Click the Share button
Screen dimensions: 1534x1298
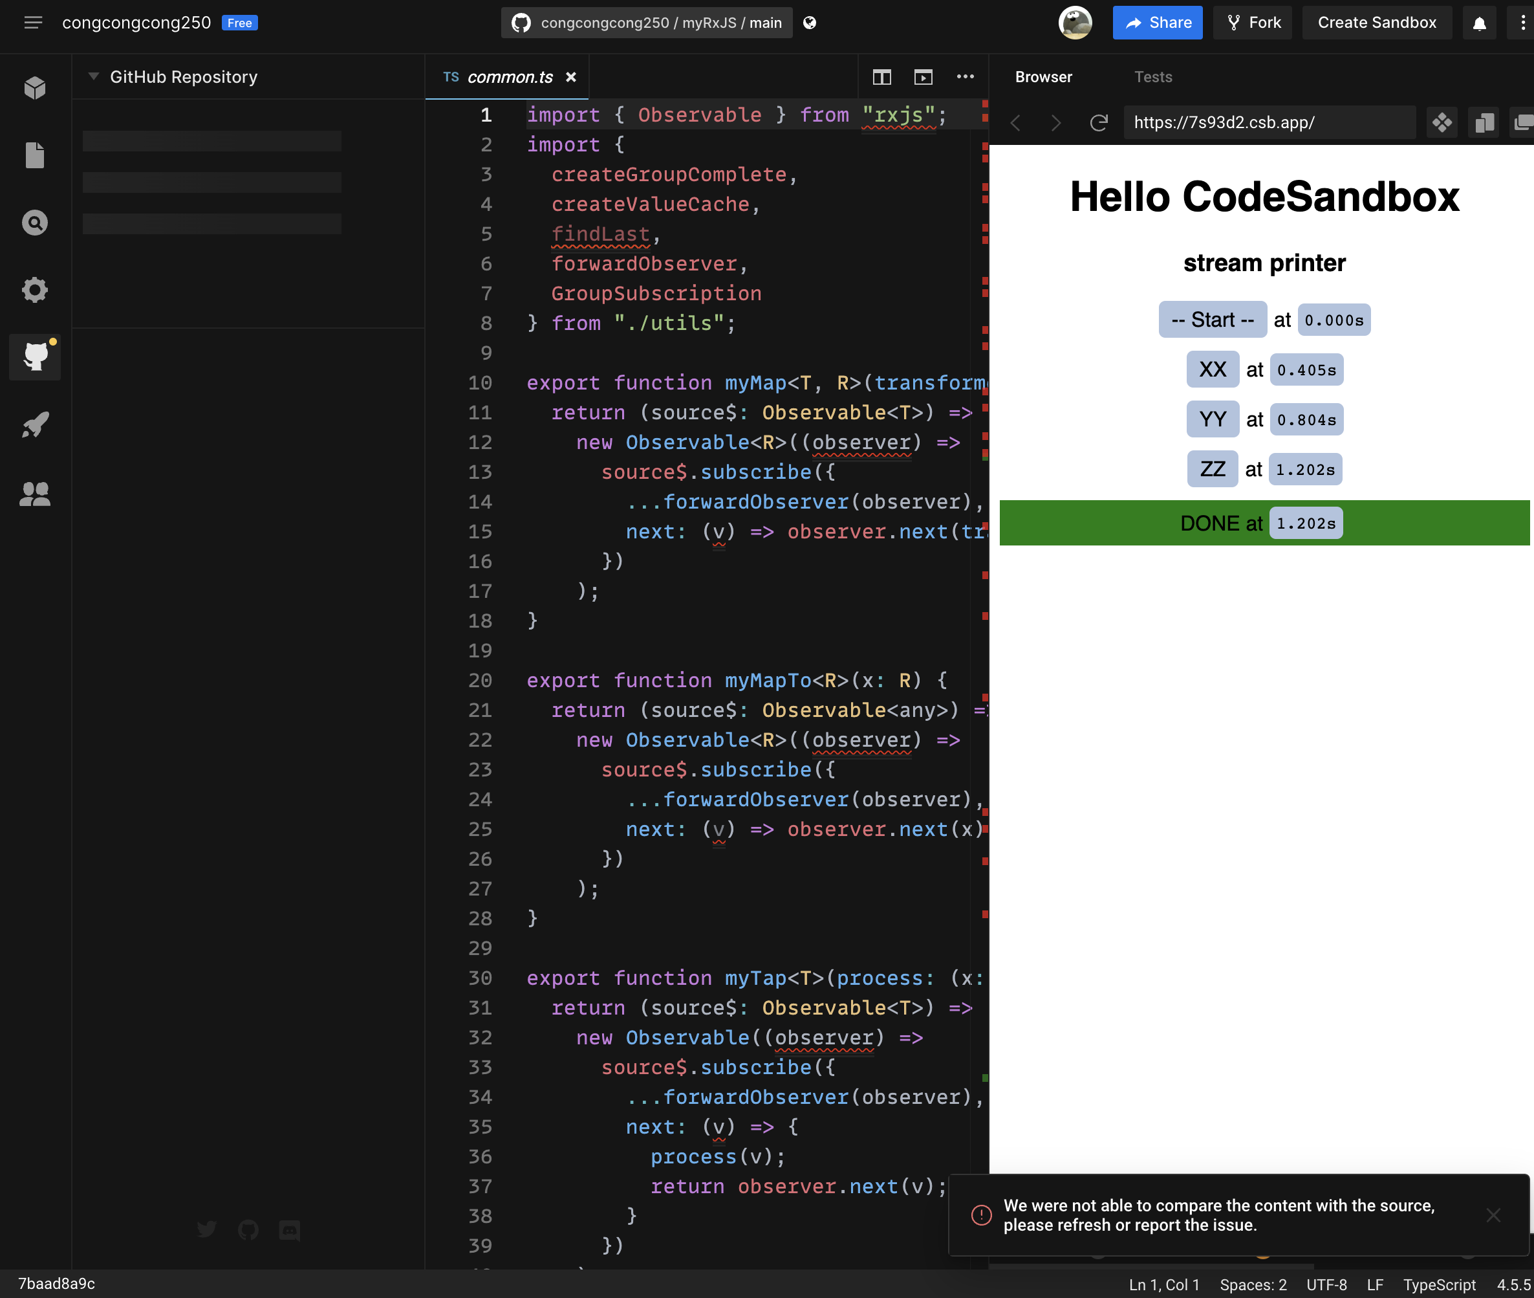pyautogui.click(x=1157, y=23)
